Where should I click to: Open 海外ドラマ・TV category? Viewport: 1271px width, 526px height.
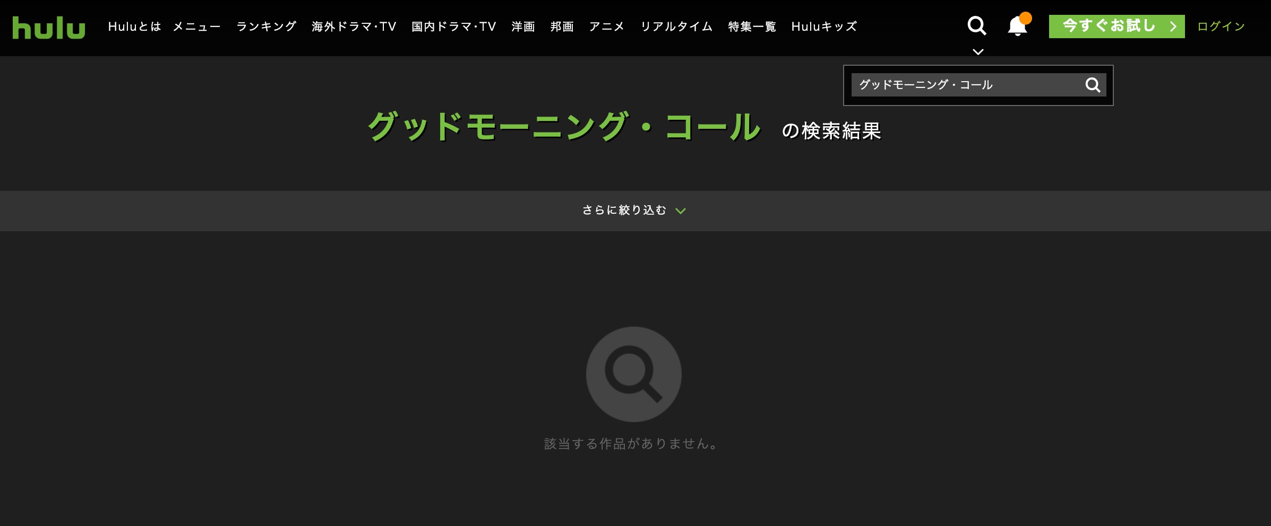coord(354,27)
